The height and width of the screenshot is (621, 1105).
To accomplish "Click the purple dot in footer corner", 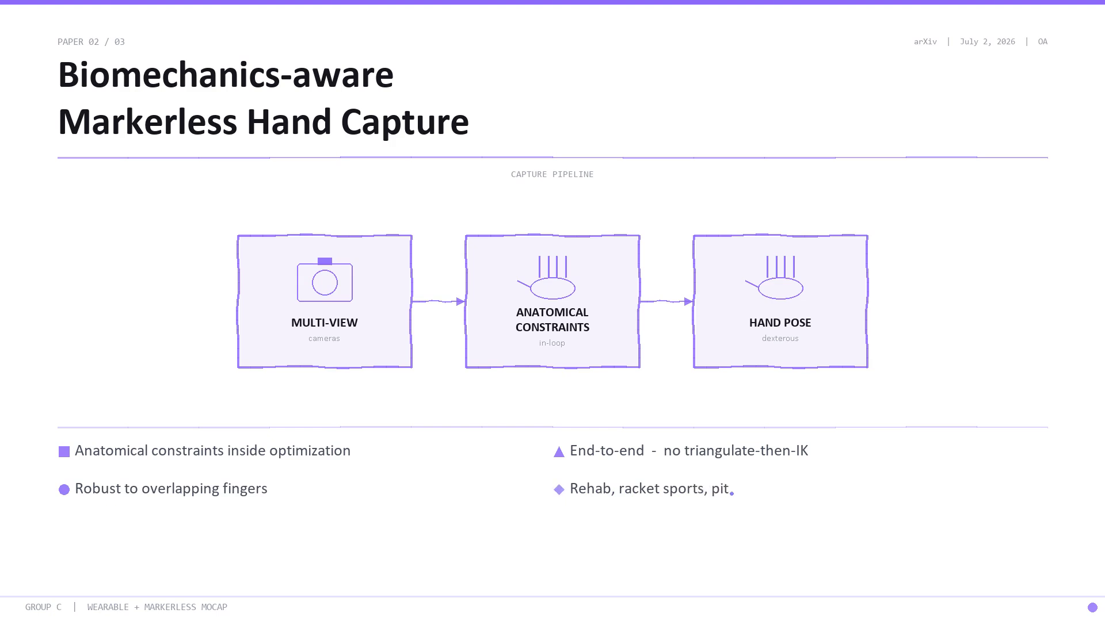I will (1092, 607).
